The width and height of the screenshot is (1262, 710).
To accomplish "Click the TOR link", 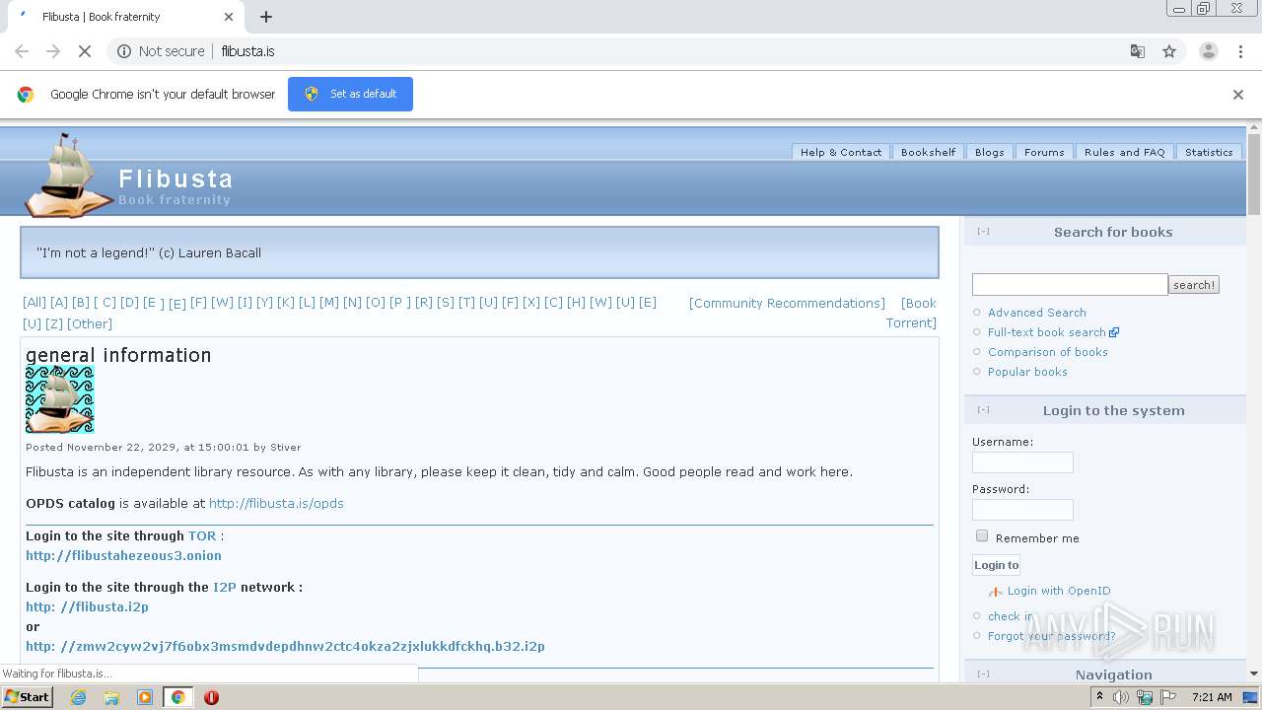I will (202, 535).
